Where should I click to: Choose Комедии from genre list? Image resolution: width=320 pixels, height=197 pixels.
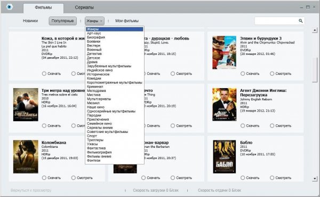[x=94, y=78]
